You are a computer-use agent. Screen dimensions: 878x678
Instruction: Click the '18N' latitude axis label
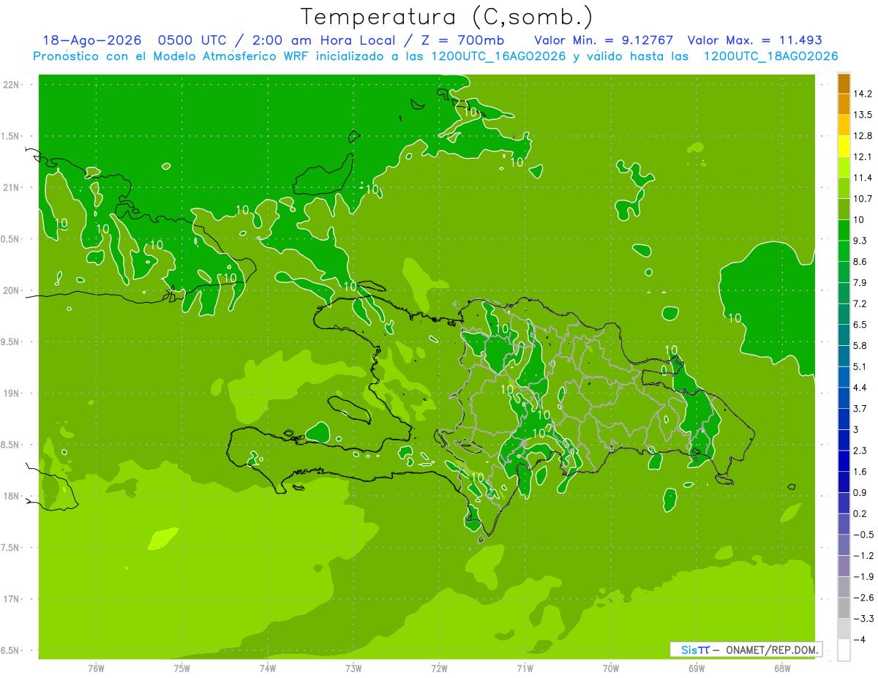[12, 497]
